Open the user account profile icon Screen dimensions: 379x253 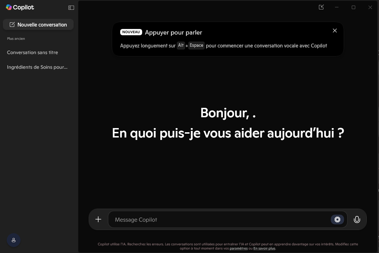(14, 240)
